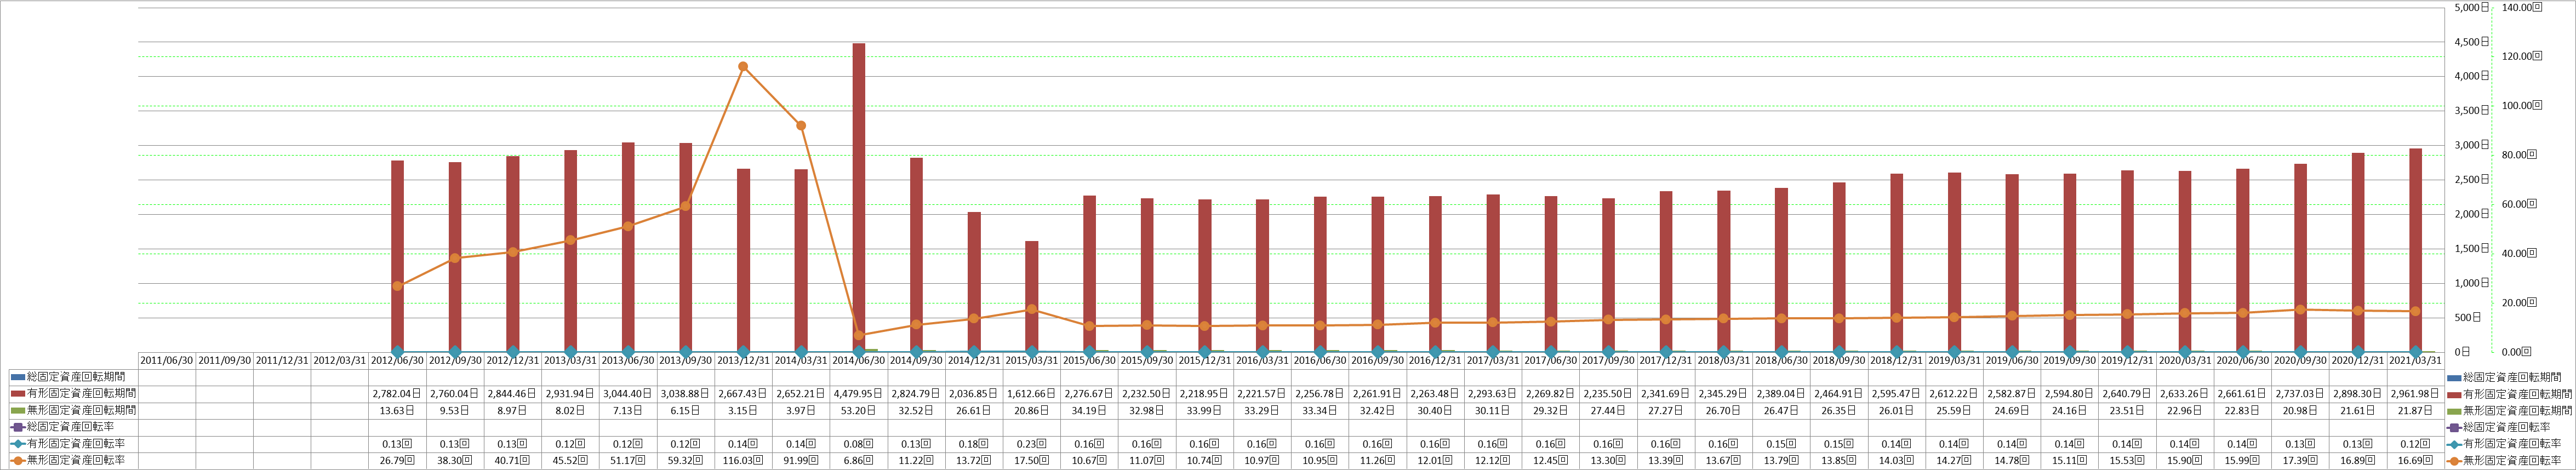2576x470 pixels.
Task: Select the 2019/06/30 date header
Action: coord(2012,360)
